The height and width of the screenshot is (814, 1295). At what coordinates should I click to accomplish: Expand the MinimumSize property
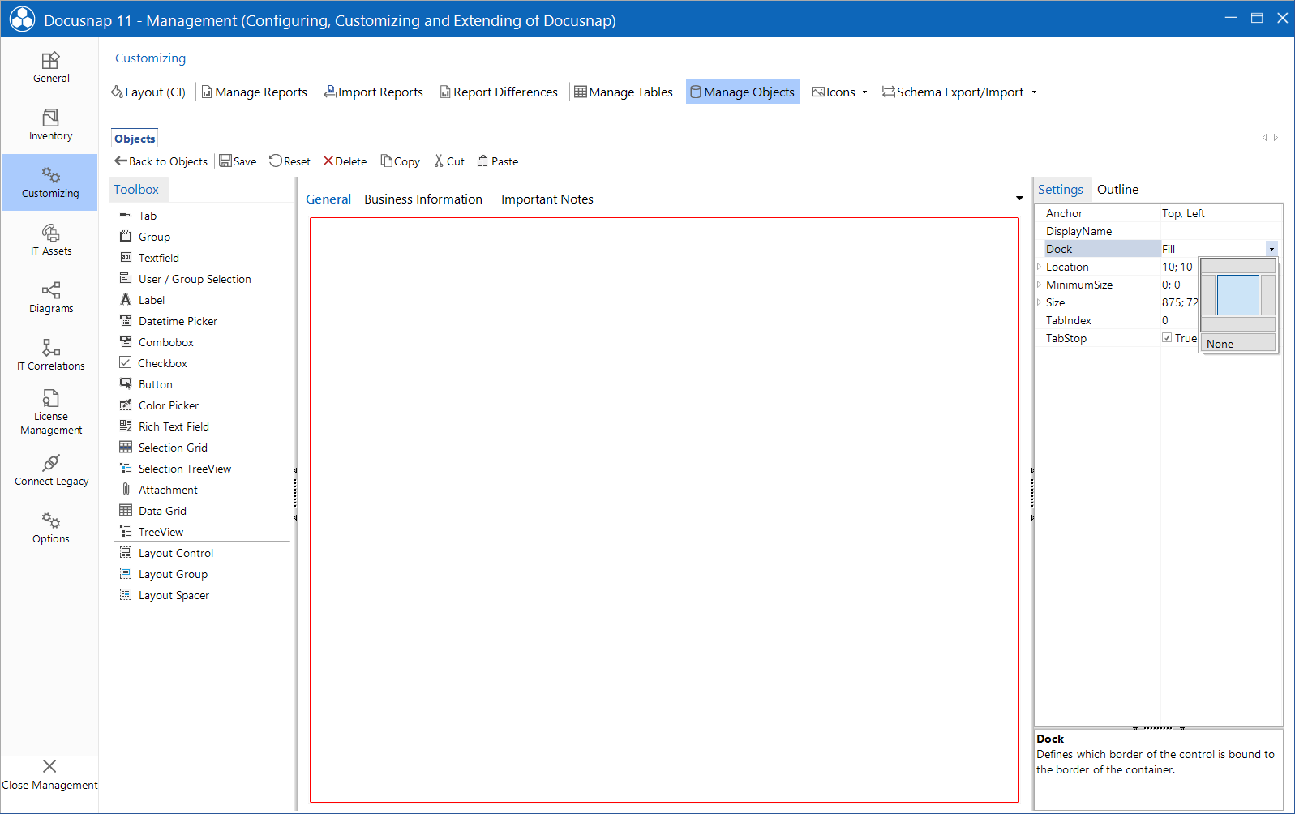(x=1039, y=285)
